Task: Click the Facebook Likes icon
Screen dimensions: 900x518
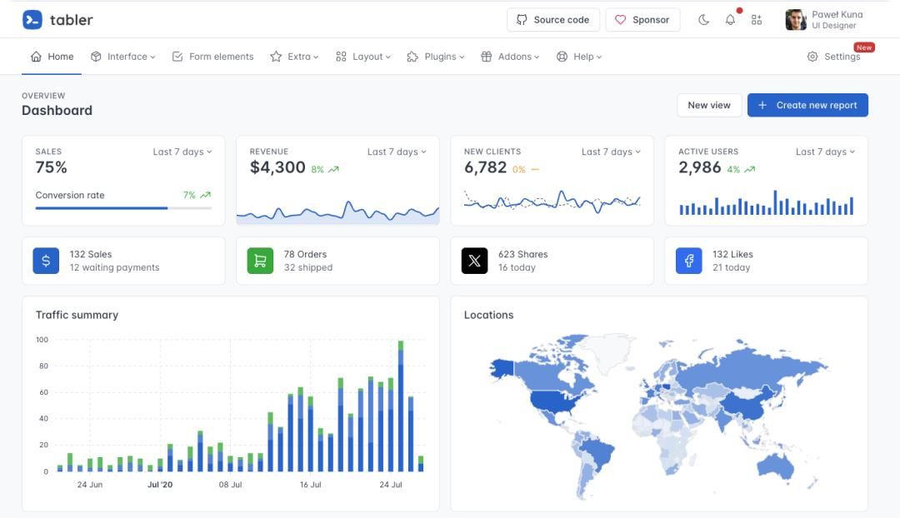Action: pyautogui.click(x=689, y=261)
